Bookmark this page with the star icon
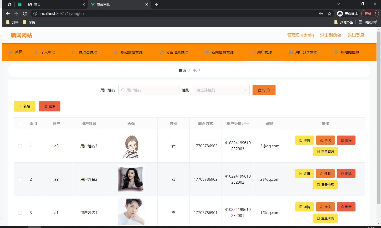Image resolution: width=381 pixels, height=228 pixels. (x=329, y=14)
